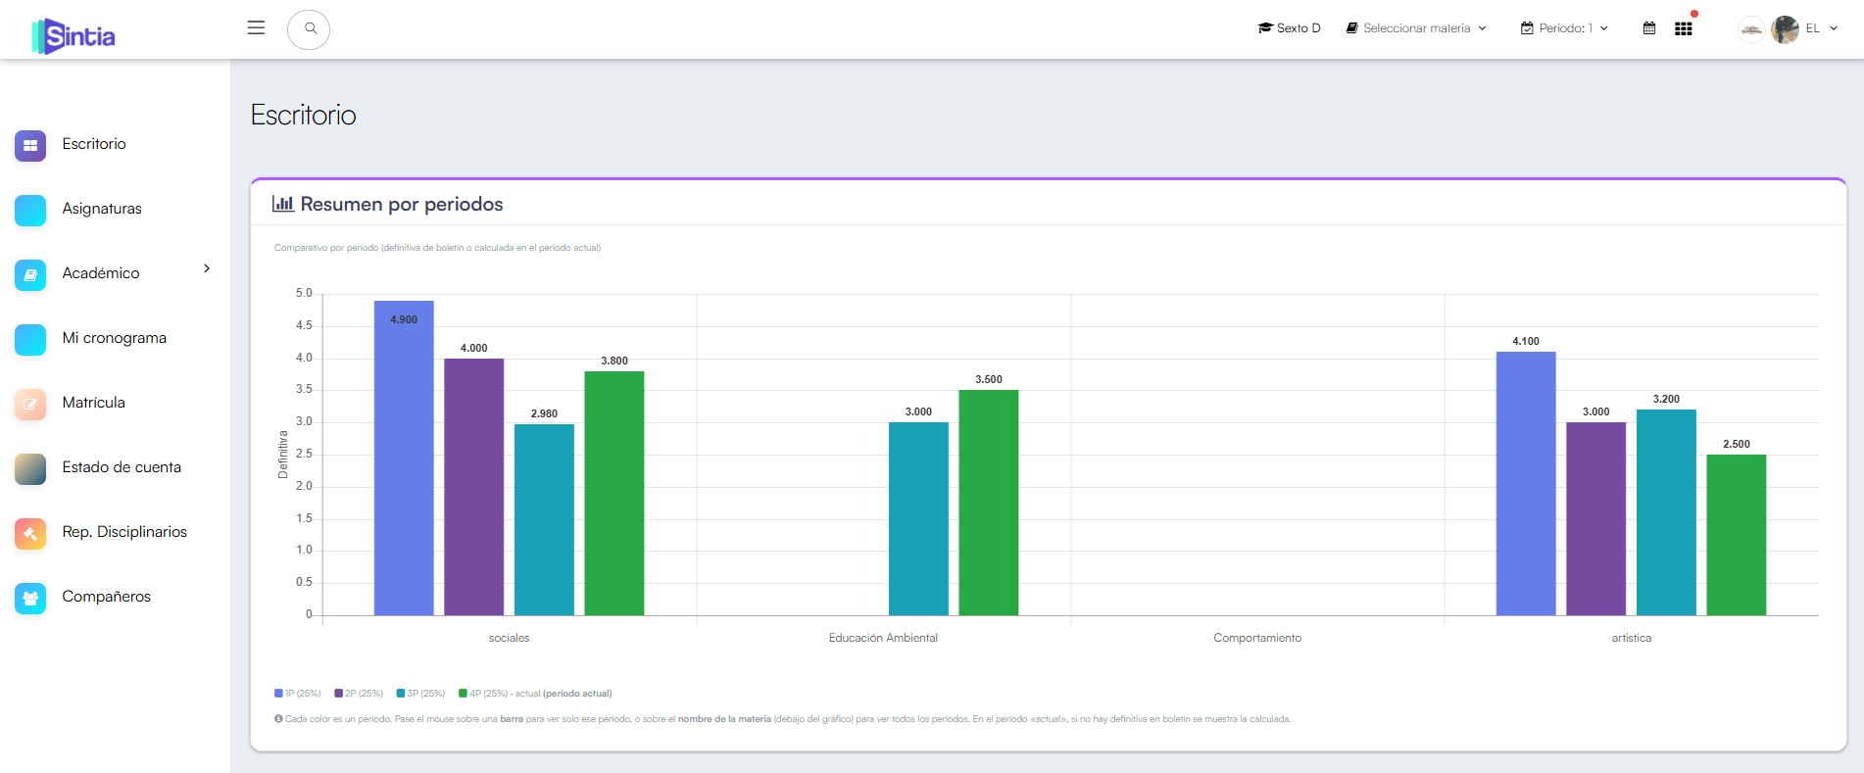Open the Periodo: 1 dropdown
The height and width of the screenshot is (773, 1864).
tap(1564, 28)
